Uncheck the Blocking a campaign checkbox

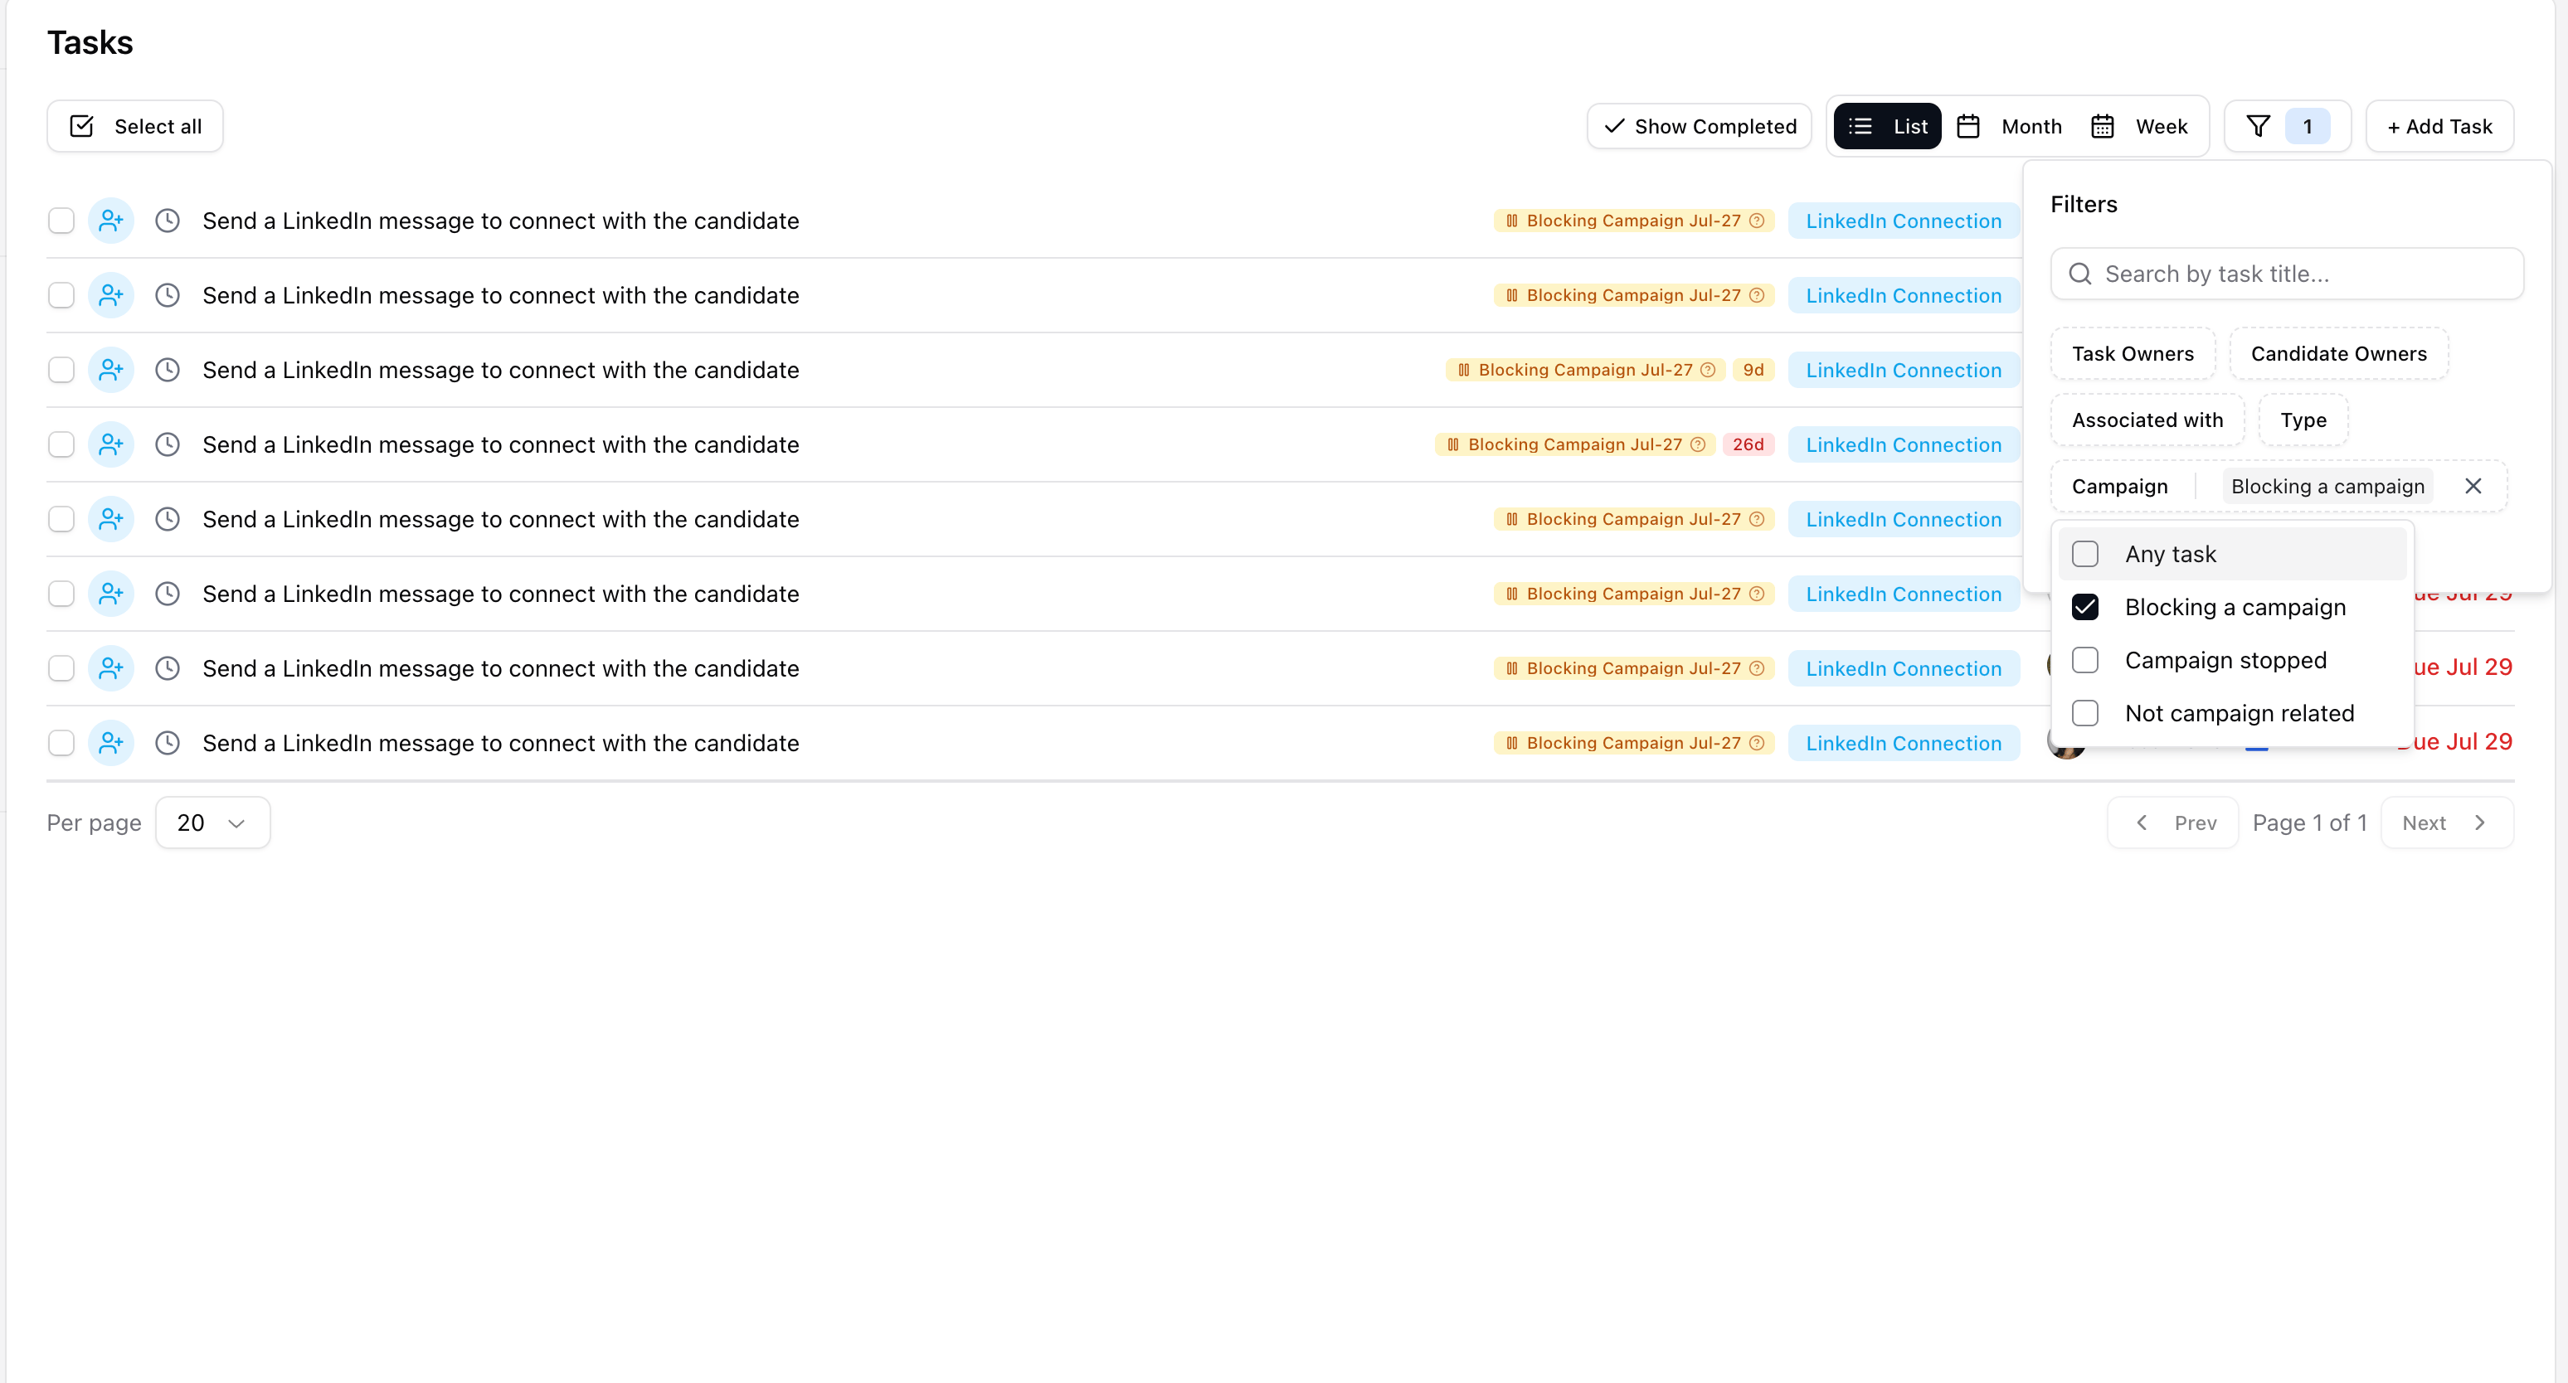[2084, 607]
